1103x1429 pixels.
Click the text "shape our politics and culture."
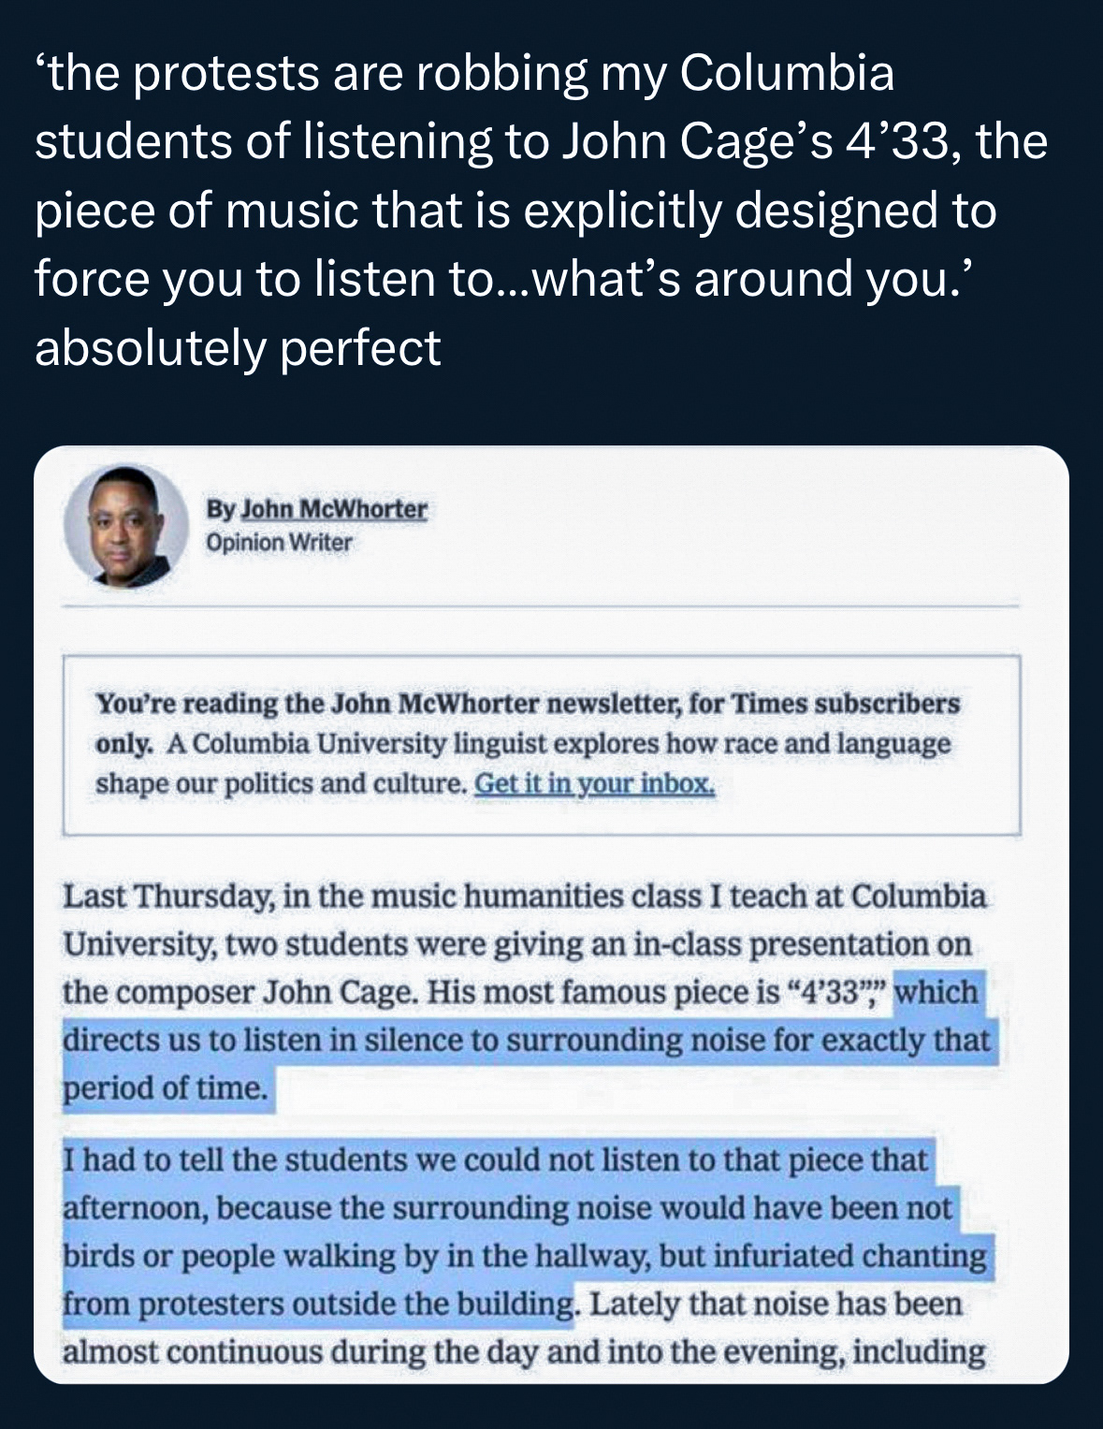tap(281, 783)
